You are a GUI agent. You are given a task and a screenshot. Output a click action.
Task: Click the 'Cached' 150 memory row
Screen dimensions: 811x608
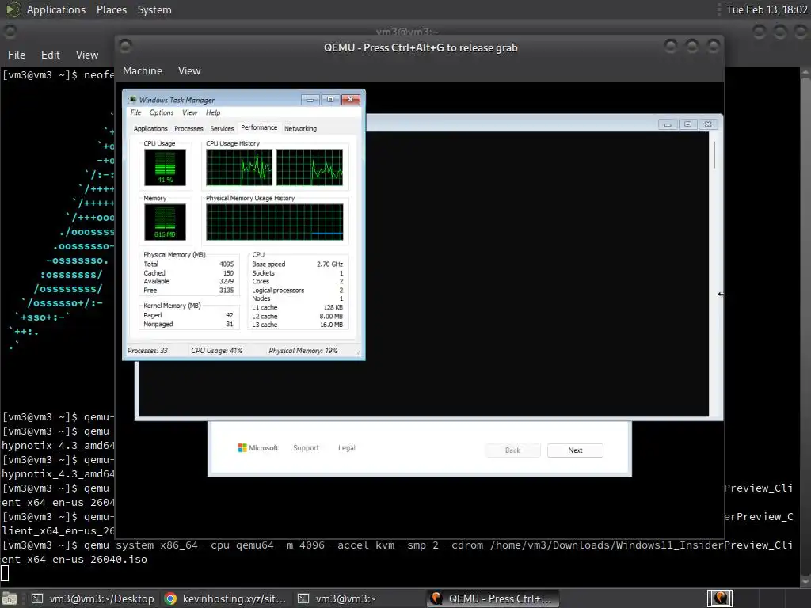coord(188,273)
